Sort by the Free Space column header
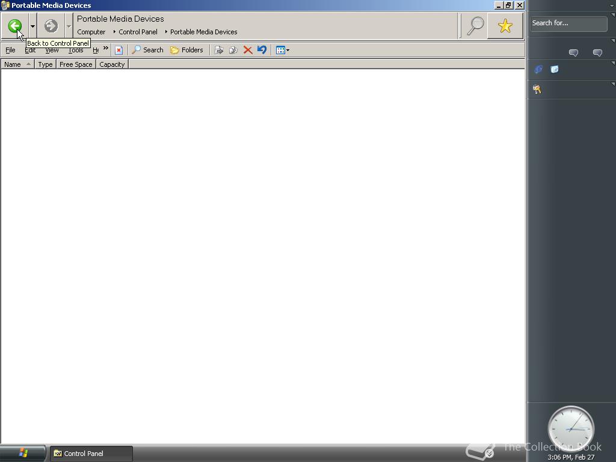 point(76,64)
